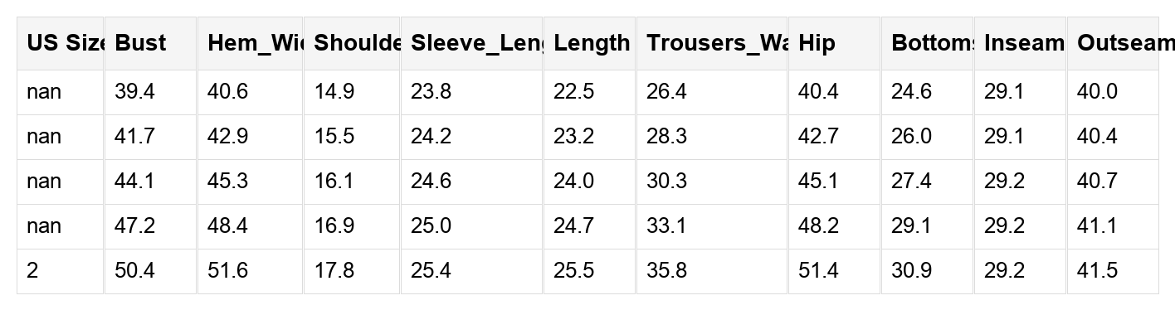The width and height of the screenshot is (1175, 310).
Task: Click the US Size column header
Action: (61, 43)
